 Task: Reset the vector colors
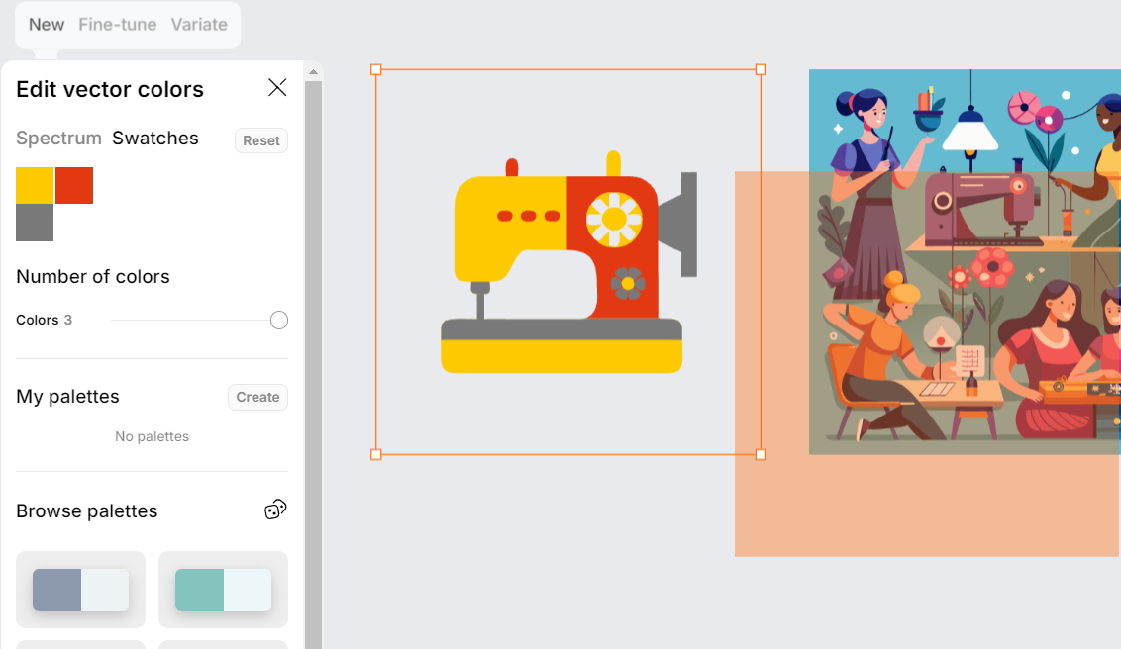click(261, 140)
